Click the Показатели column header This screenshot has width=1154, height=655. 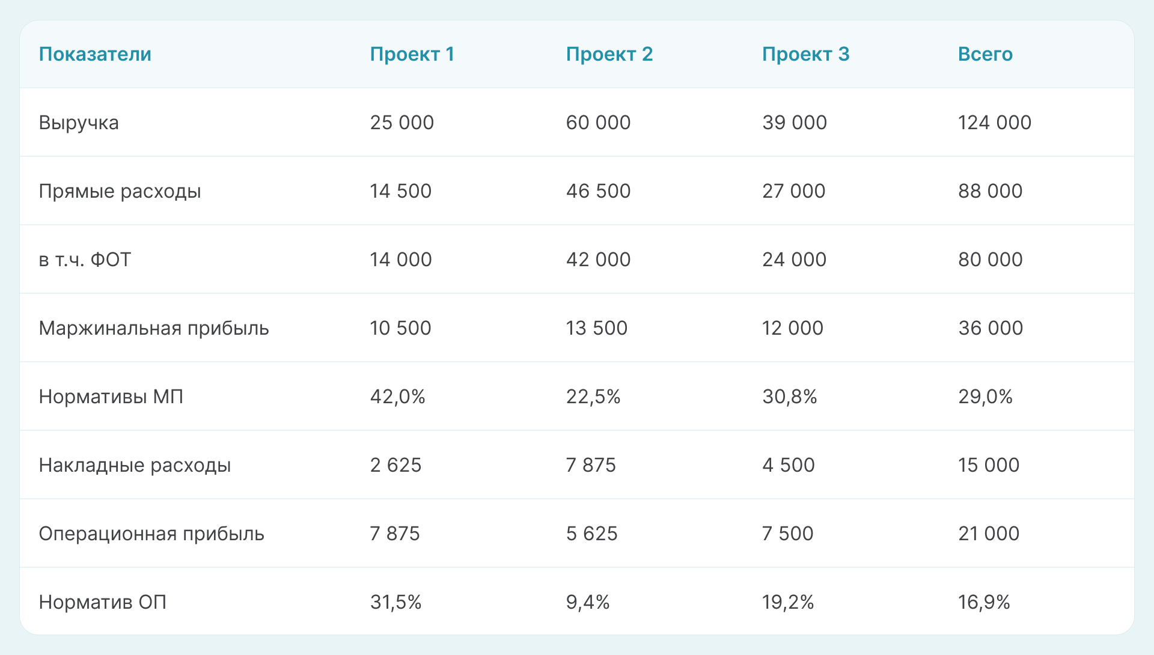point(95,54)
